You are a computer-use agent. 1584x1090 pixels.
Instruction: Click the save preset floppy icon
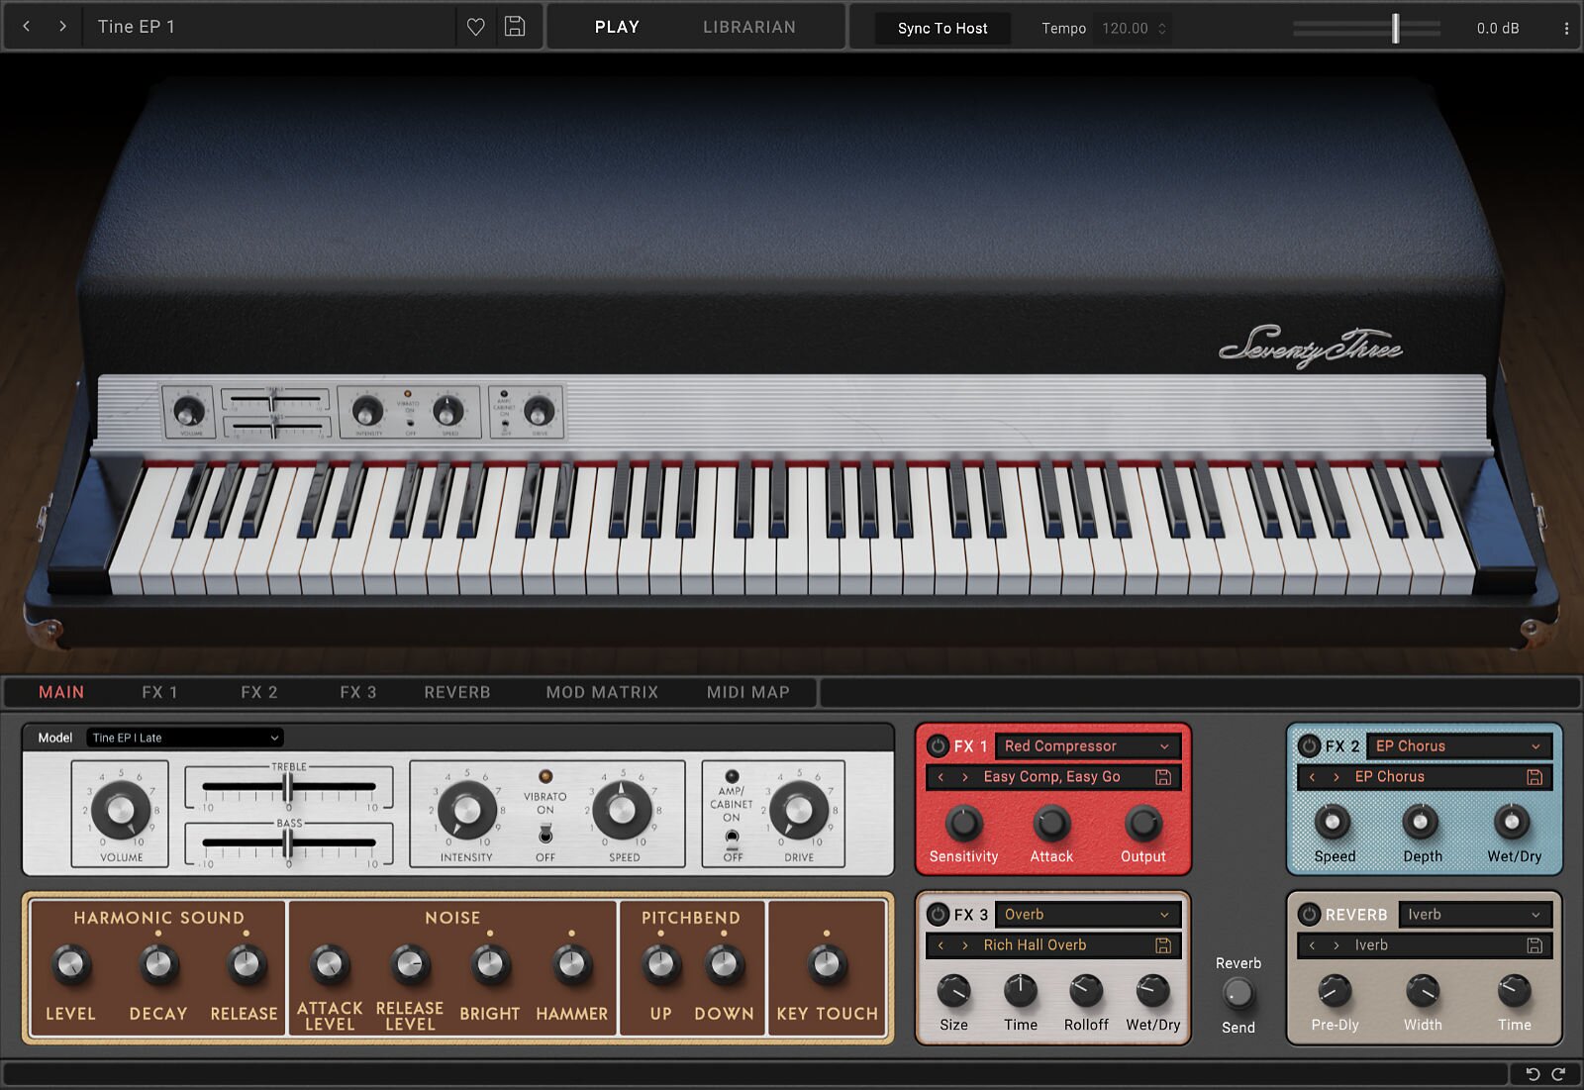(515, 27)
